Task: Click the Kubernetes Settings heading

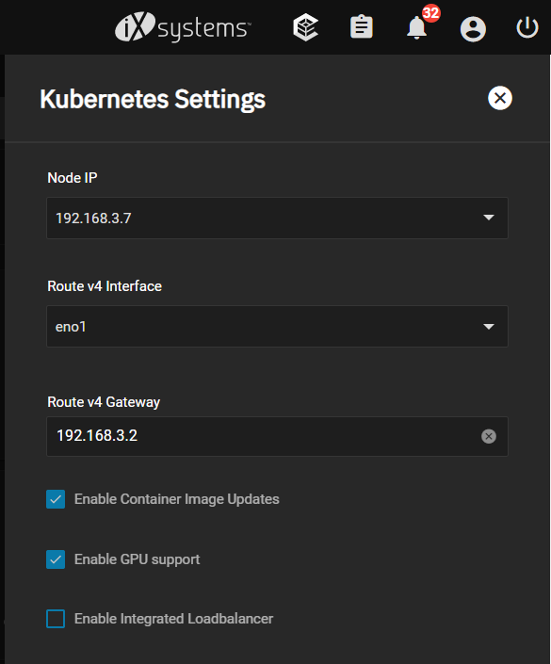Action: point(153,99)
